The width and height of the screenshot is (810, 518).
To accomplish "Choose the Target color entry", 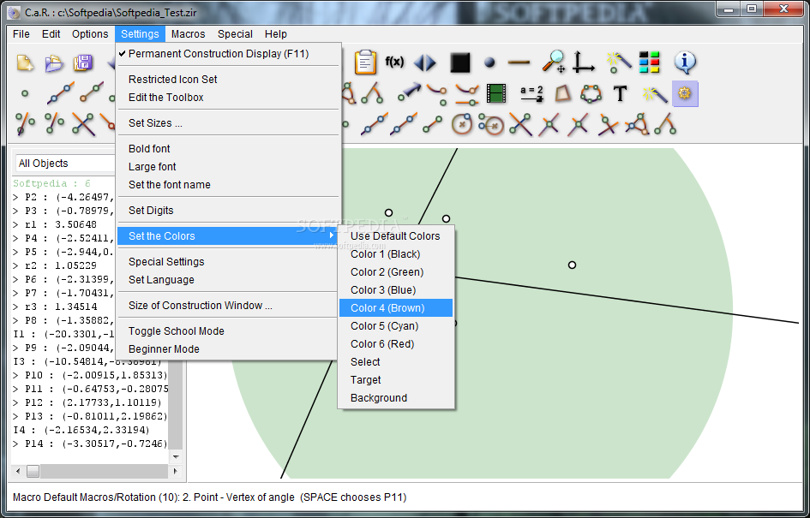I will 396,380.
